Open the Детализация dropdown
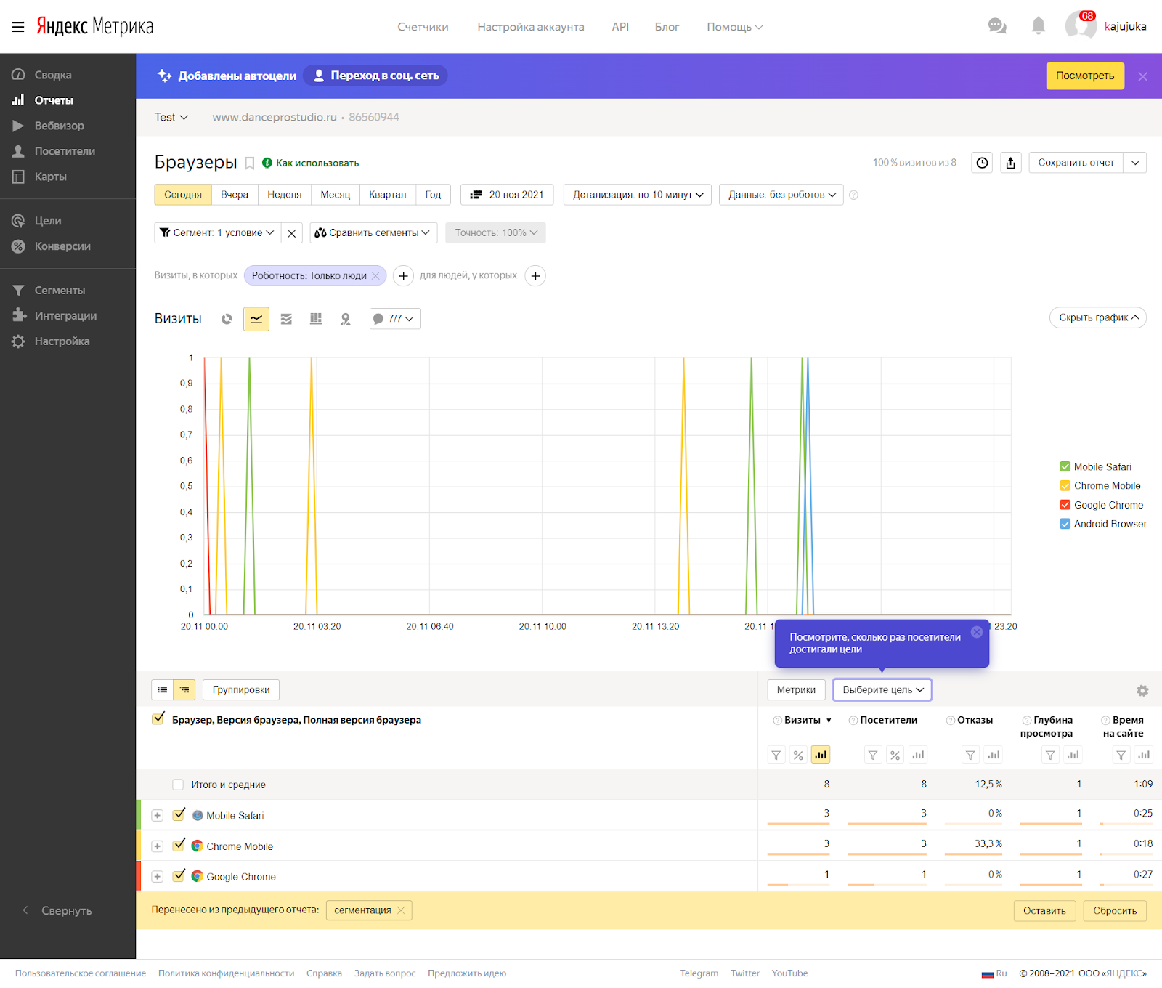Image resolution: width=1162 pixels, height=988 pixels. coord(638,195)
